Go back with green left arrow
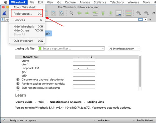Image resolution: width=156 pixels, height=123 pixels. (79, 13)
